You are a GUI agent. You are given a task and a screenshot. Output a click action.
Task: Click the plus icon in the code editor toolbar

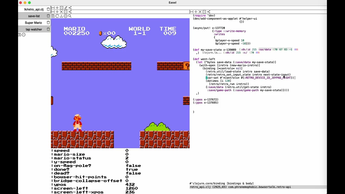[196, 12]
